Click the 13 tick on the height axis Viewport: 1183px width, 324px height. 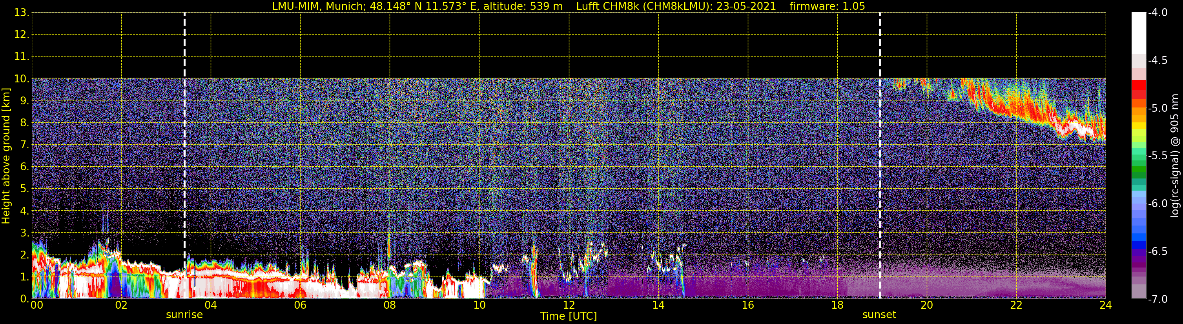coord(21,13)
